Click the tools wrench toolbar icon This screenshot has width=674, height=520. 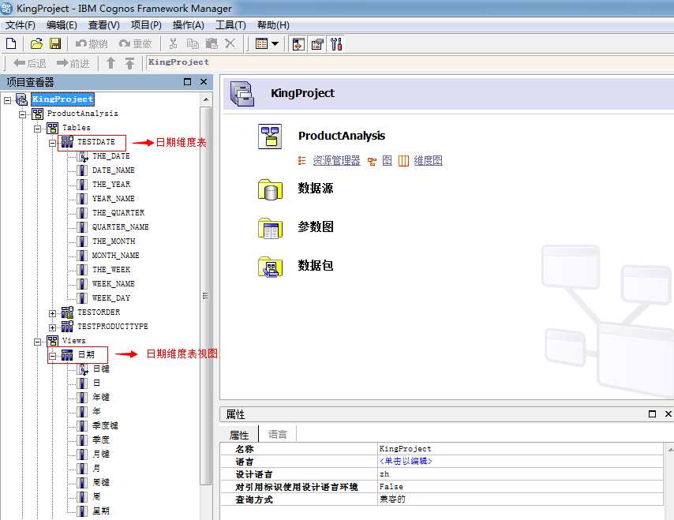click(x=336, y=44)
